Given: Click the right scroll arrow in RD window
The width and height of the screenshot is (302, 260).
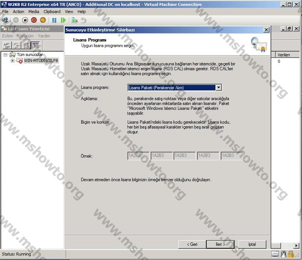Looking at the screenshot, I should 296,245.
